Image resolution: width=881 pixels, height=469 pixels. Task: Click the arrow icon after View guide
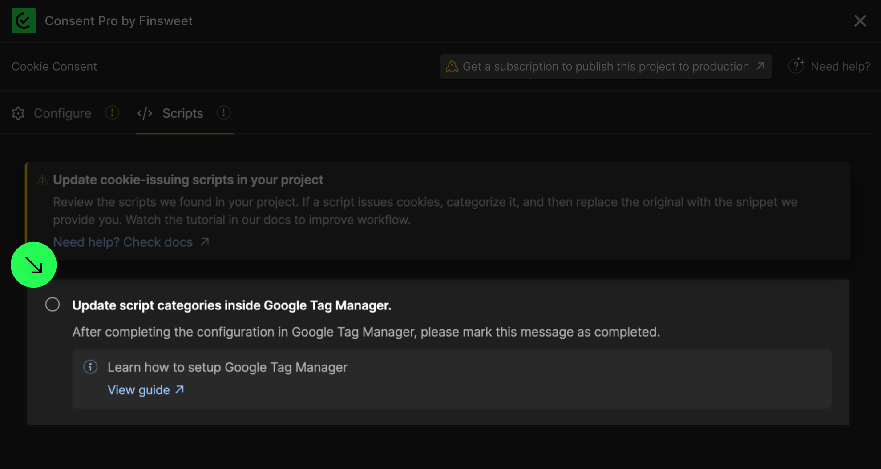(x=179, y=389)
